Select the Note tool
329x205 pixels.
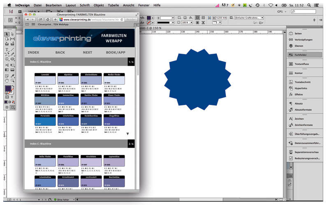click(7, 76)
